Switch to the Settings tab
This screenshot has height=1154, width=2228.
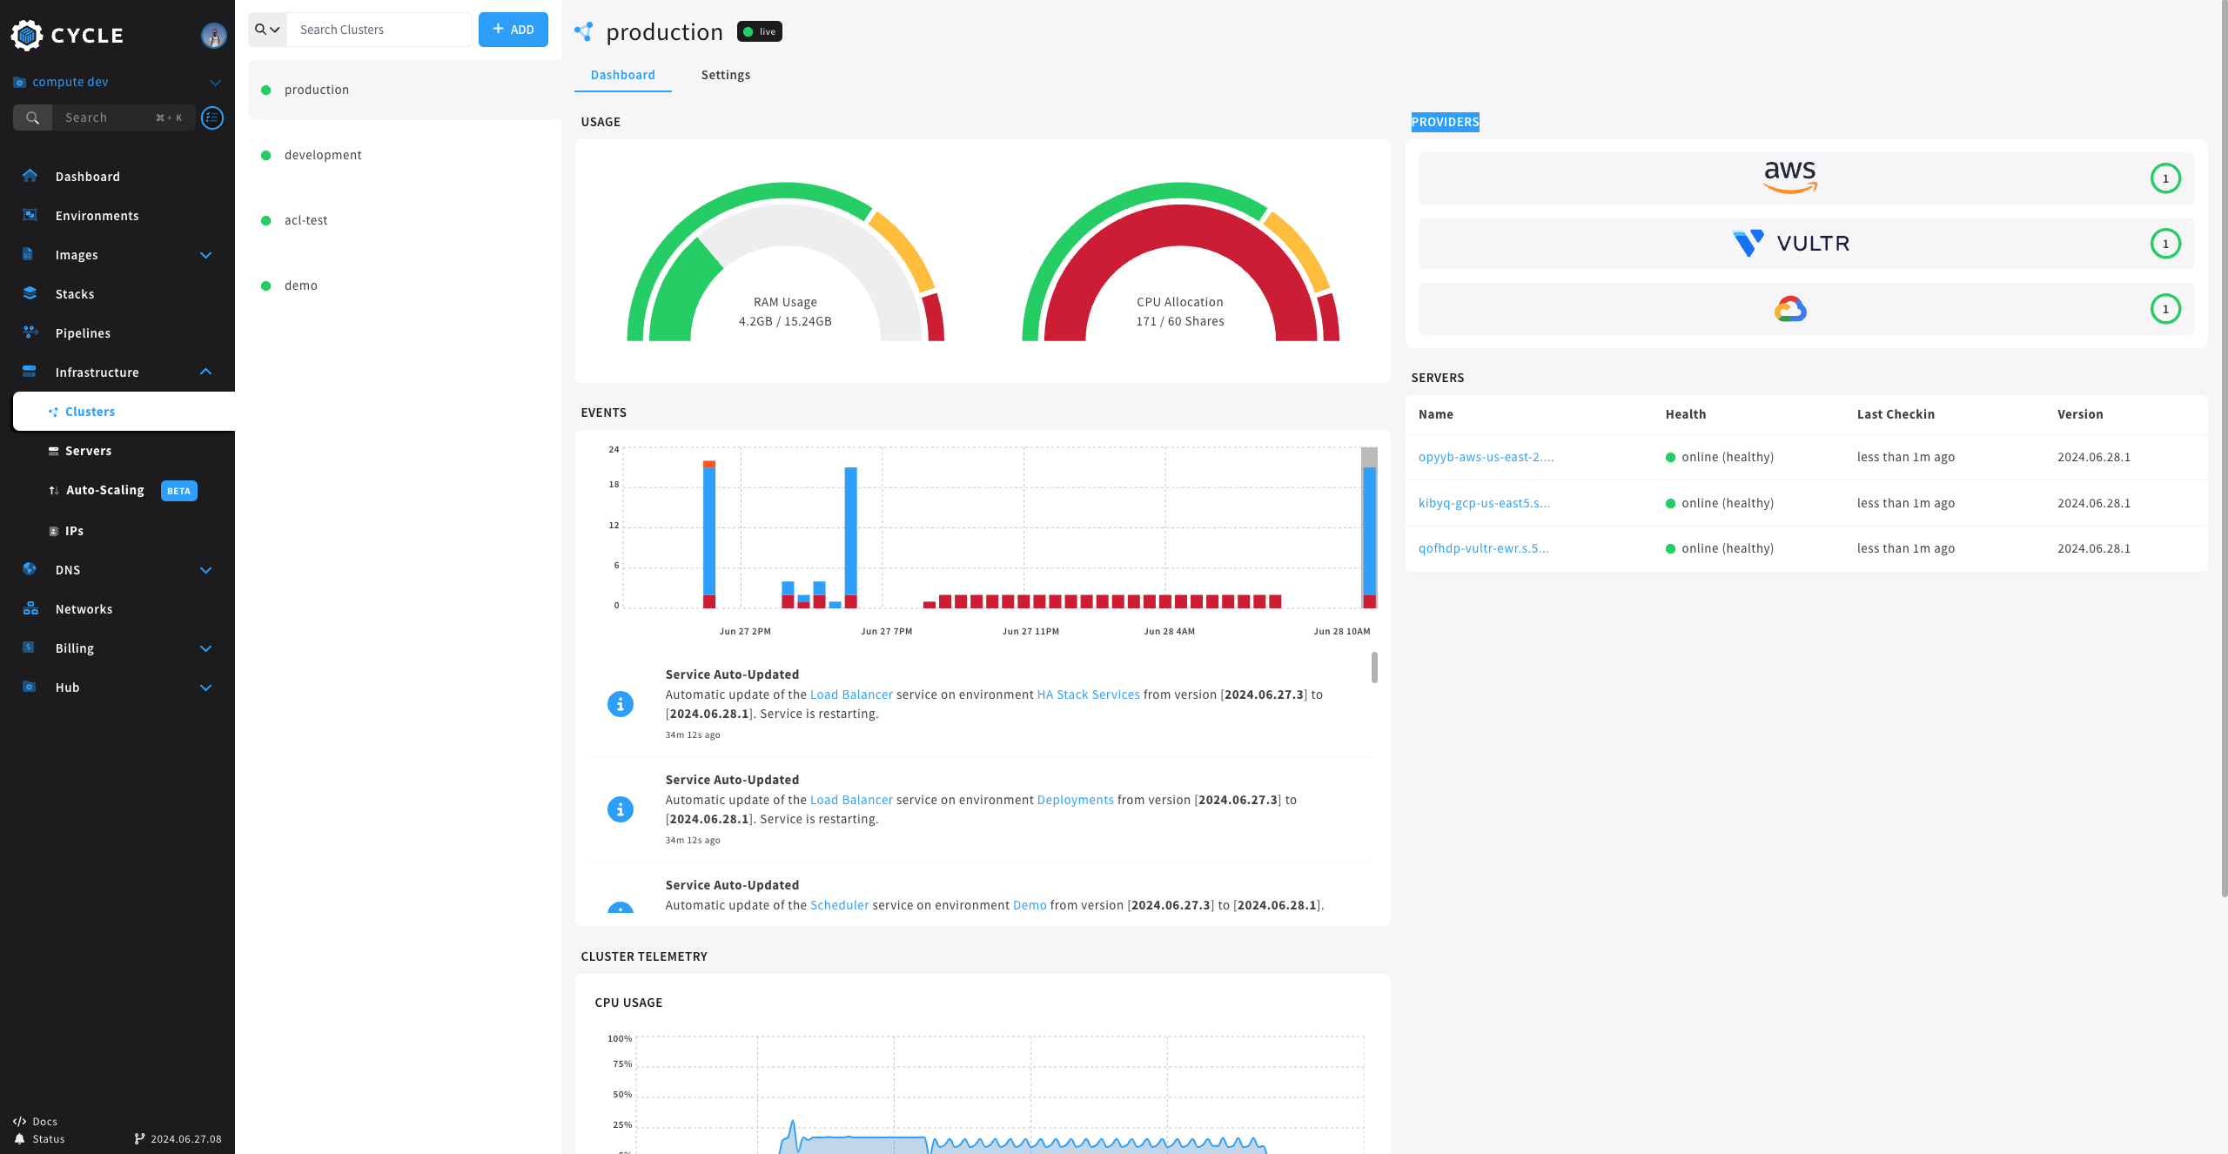(726, 75)
